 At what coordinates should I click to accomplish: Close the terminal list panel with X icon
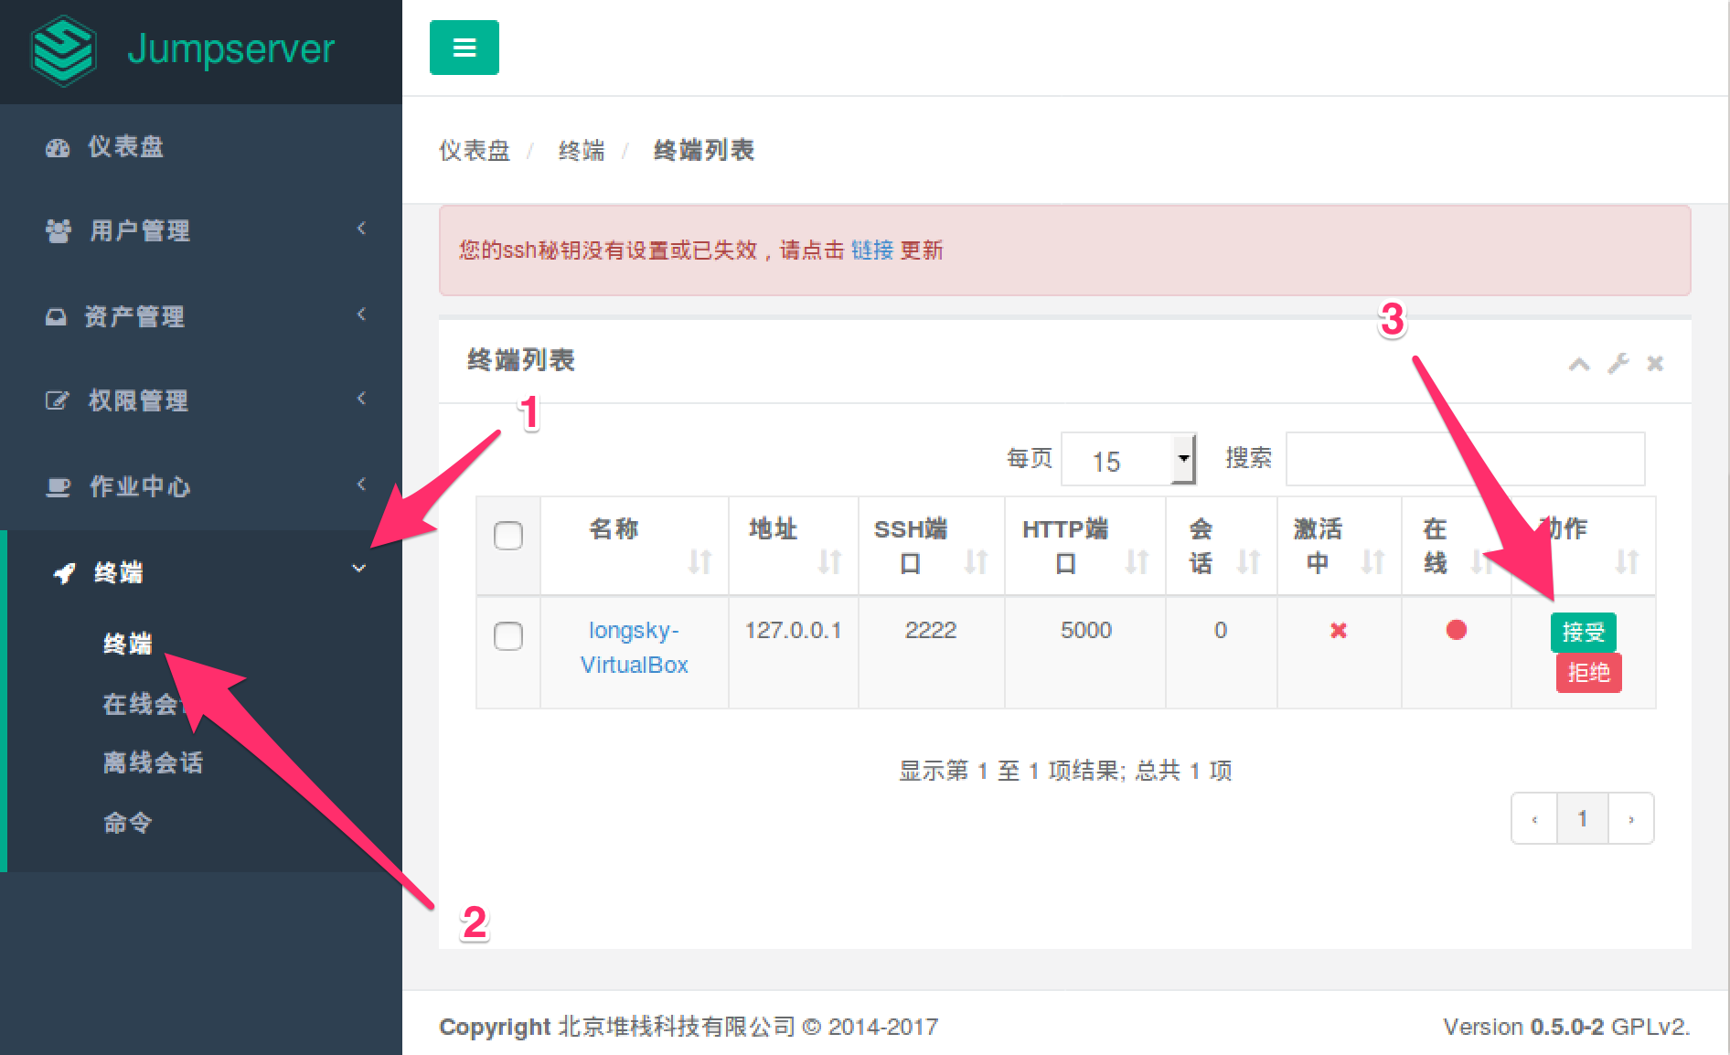click(x=1654, y=364)
